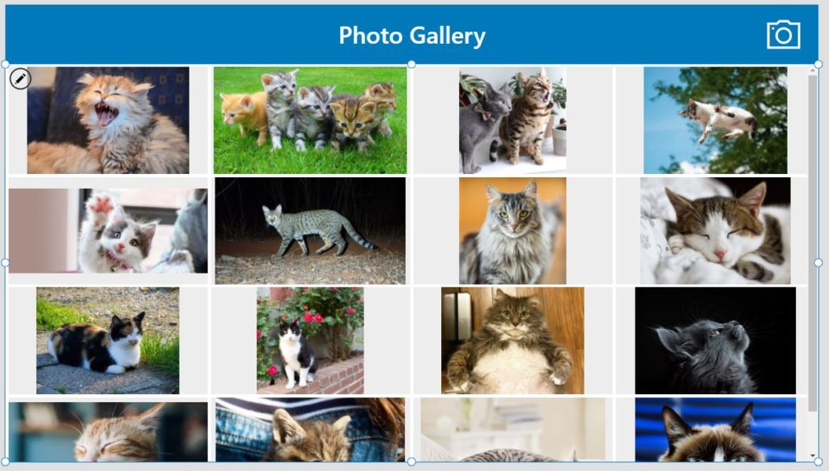Select the fat cat sitting upright photo

512,341
